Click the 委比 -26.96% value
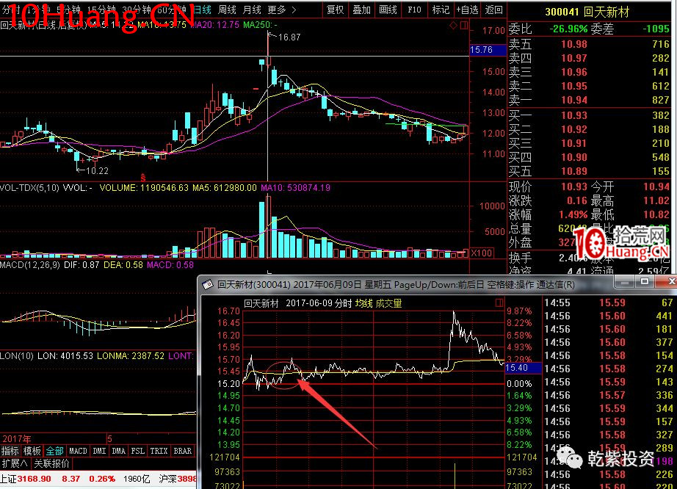Screen dimensions: 677x489 pos(568,29)
